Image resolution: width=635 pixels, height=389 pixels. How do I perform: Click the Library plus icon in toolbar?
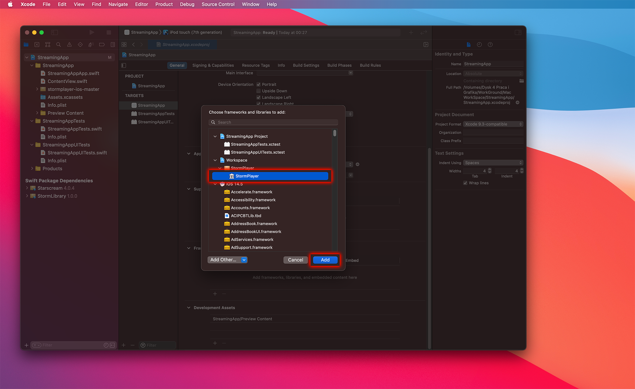[x=411, y=32]
